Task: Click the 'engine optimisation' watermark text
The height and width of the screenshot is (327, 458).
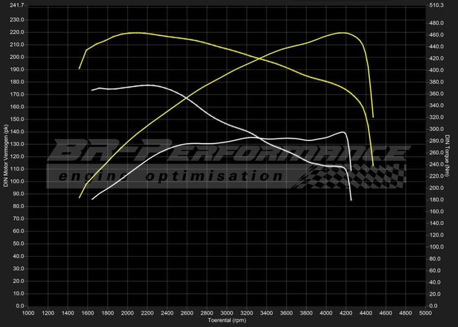Action: coord(171,176)
